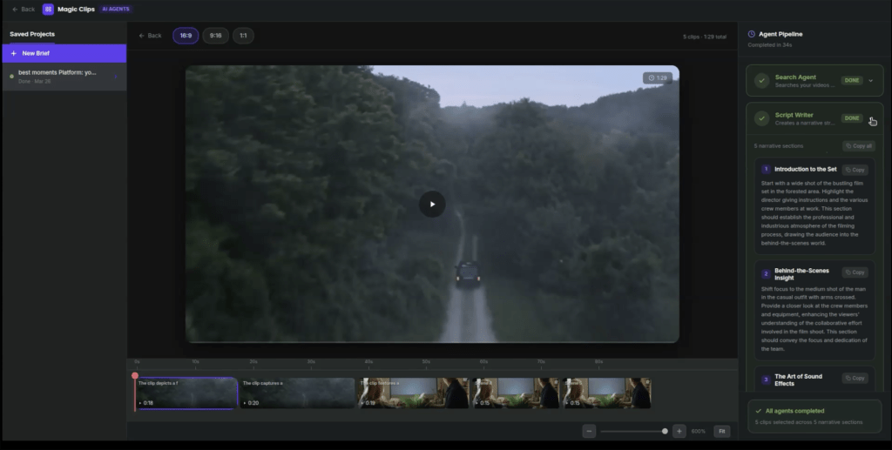Click the Agent Pipeline clock icon

click(x=752, y=34)
